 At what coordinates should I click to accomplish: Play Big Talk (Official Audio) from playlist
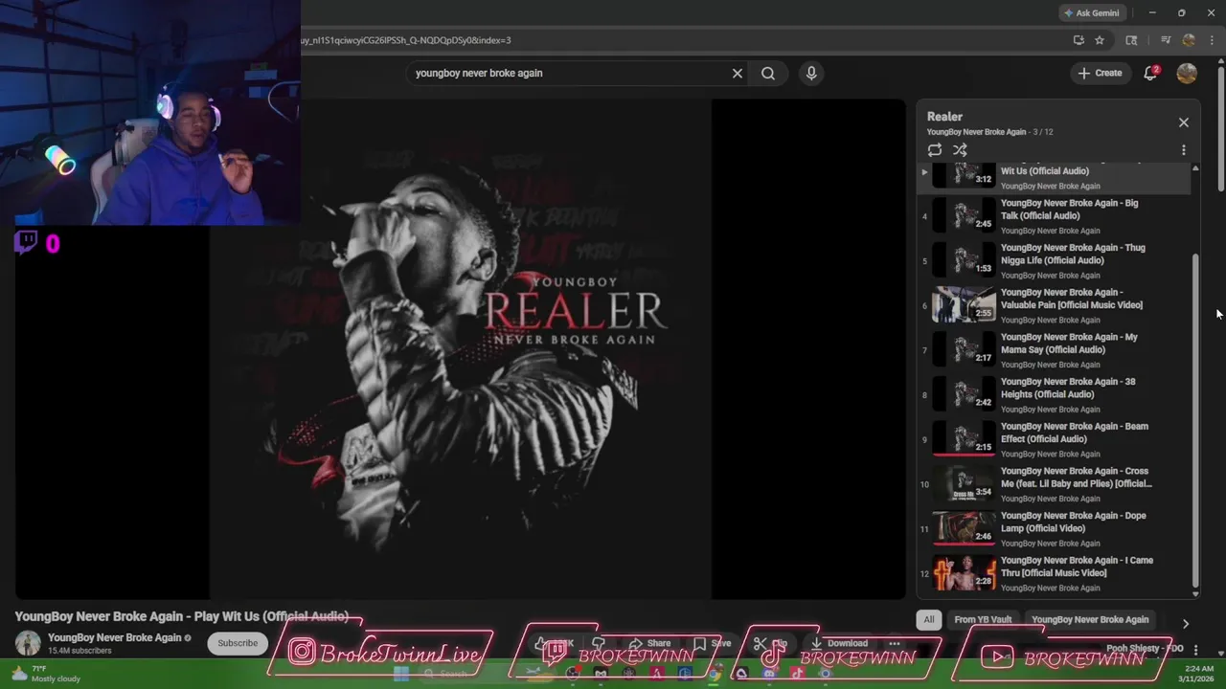[x=1054, y=216]
